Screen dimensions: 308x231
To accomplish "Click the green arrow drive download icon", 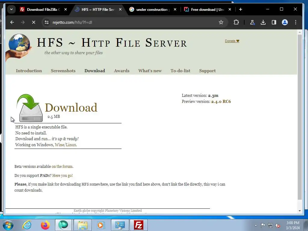I will point(30,108).
